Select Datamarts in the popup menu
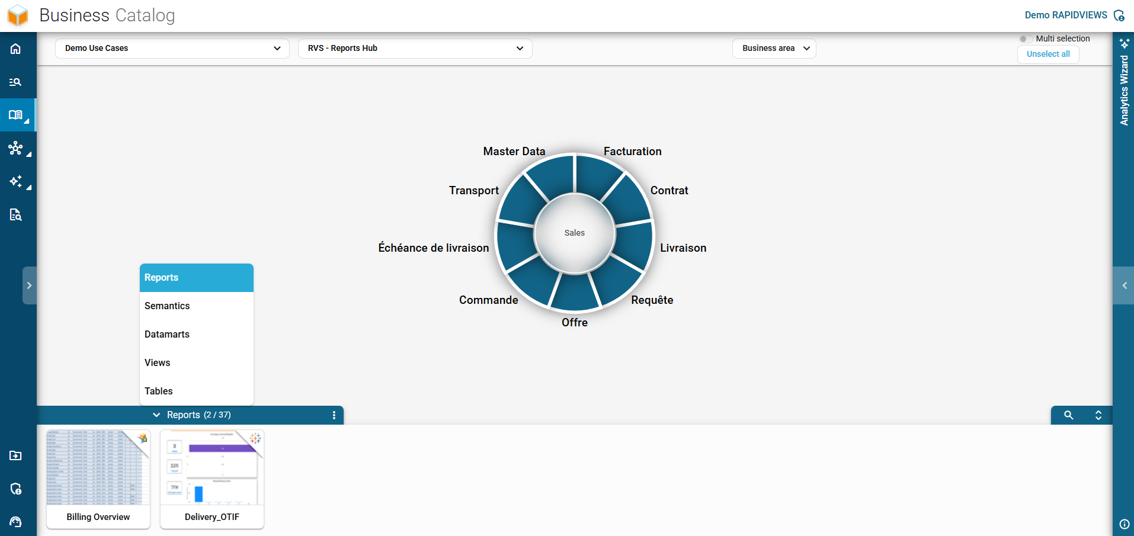 point(197,335)
